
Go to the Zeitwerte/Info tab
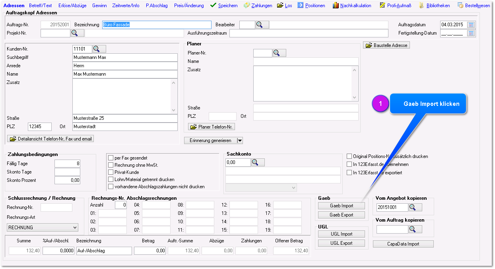(x=126, y=6)
